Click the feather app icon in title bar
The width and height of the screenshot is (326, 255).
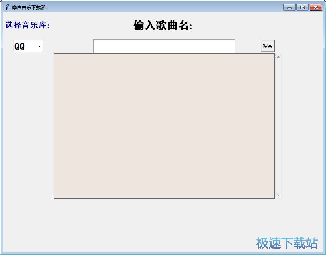tap(7, 7)
